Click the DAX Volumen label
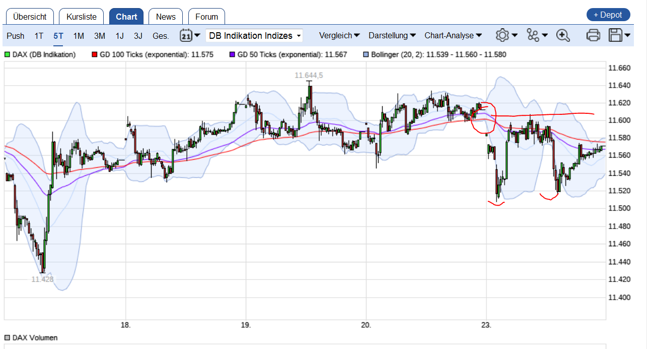647x349 pixels. point(35,338)
